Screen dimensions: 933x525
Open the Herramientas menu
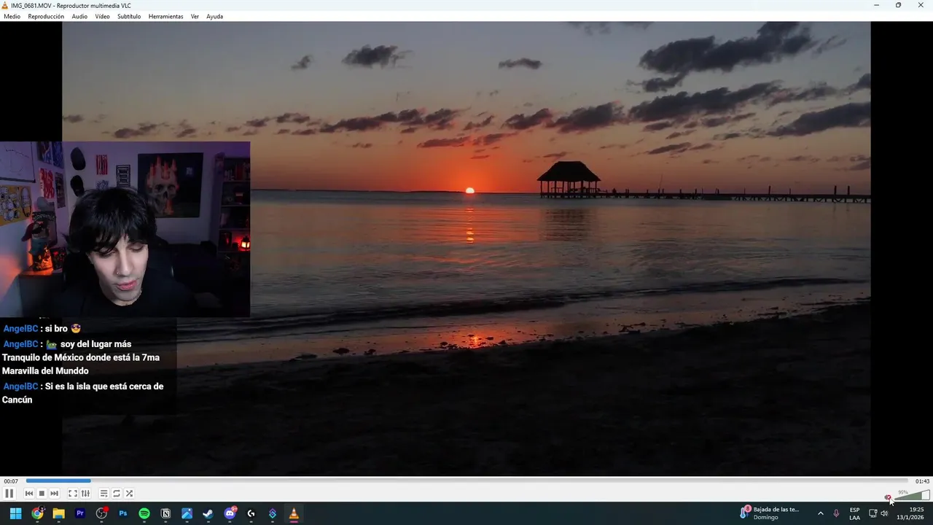click(x=165, y=16)
